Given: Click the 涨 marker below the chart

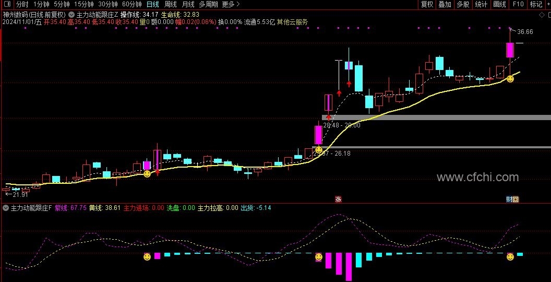Looking at the screenshot, I should click(339, 199).
